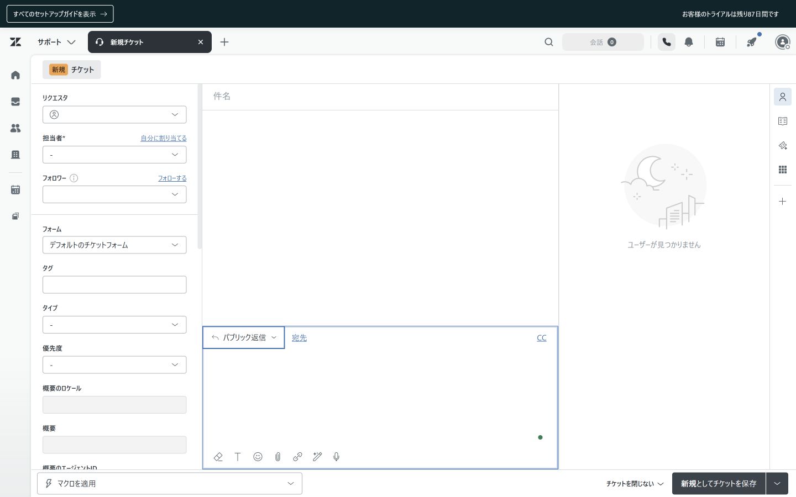Open the notifications bell icon
The image size is (796, 497).
tap(689, 42)
